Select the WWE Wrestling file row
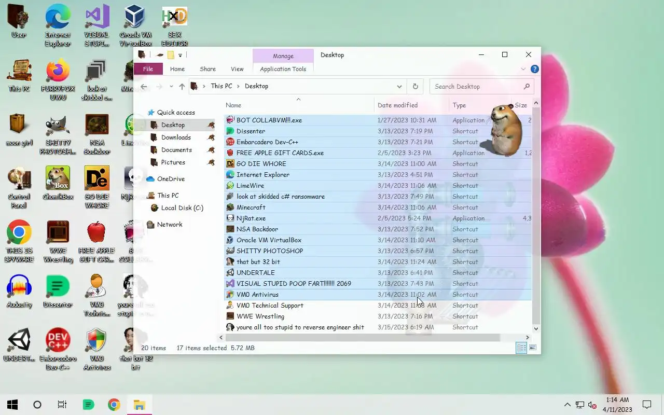This screenshot has width=664, height=415. coord(378,316)
